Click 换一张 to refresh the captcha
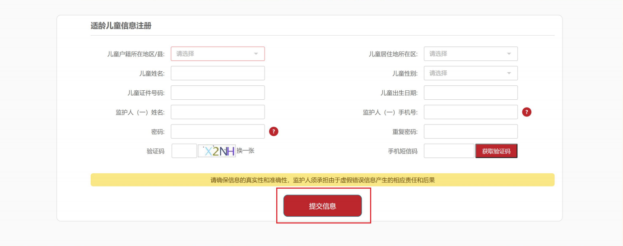Screen dimensions: 623x246 [x=246, y=151]
